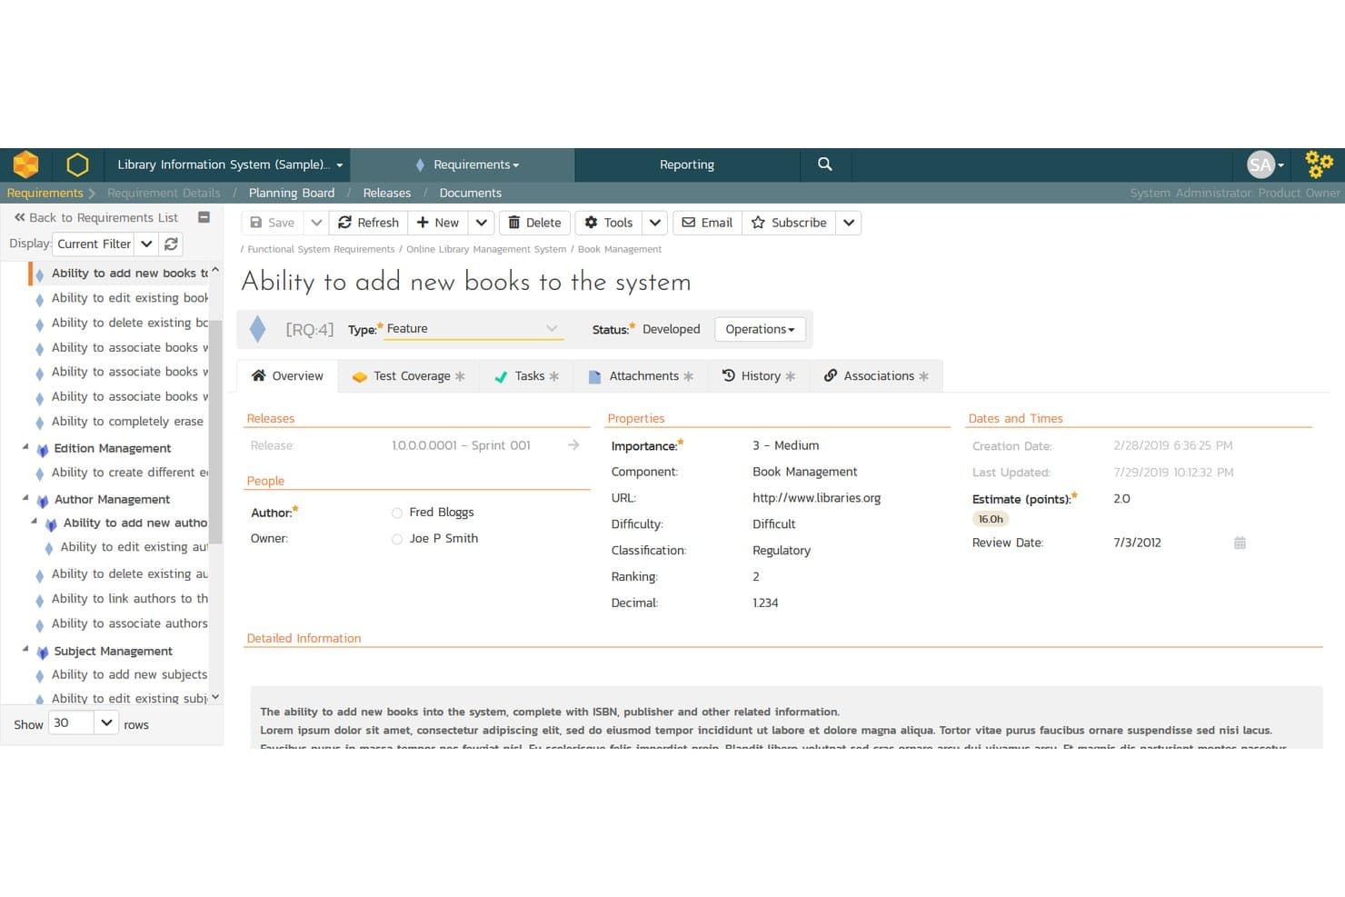Go to Planning Board link
Viewport: 1345px width, 897px height.
click(292, 193)
